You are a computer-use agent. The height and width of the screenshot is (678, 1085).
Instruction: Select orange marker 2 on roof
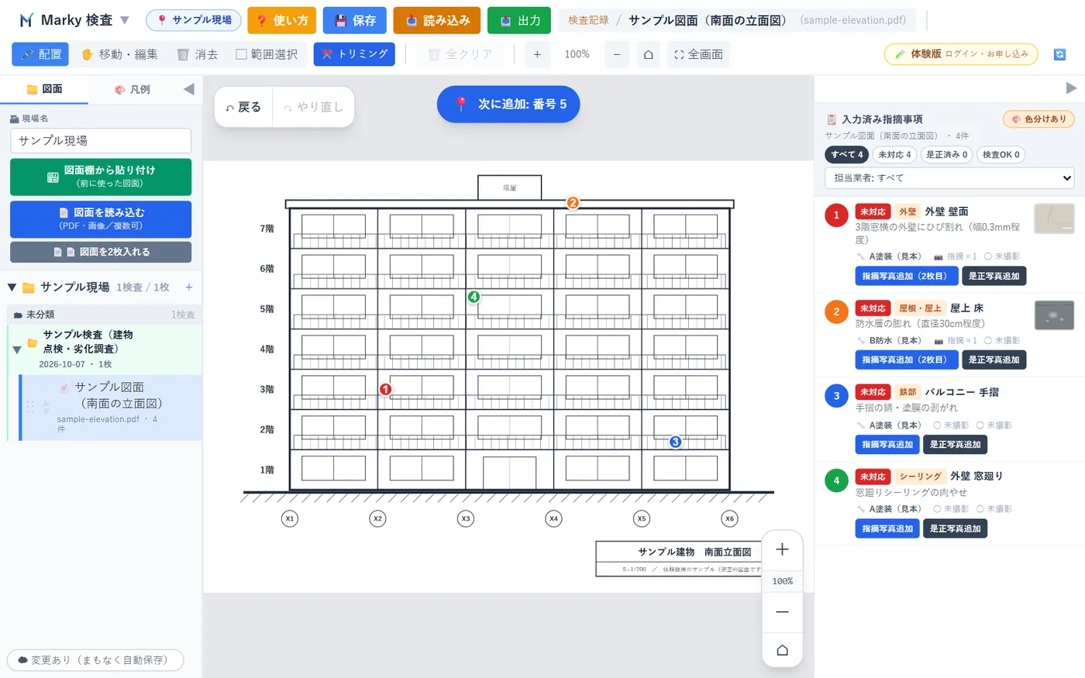point(573,202)
